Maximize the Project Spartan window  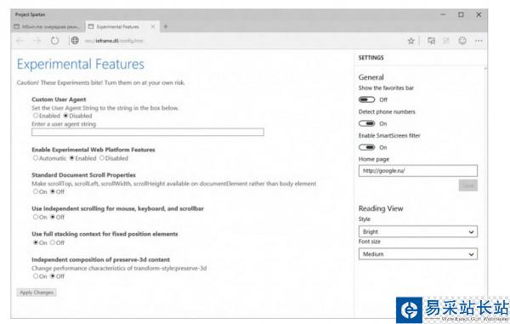coord(461,14)
